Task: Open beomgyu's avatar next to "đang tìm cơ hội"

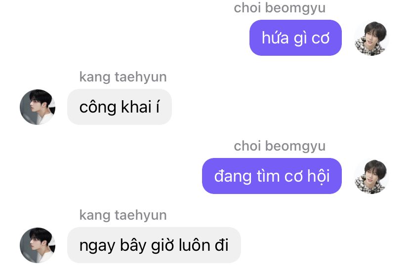Action: 371,177
